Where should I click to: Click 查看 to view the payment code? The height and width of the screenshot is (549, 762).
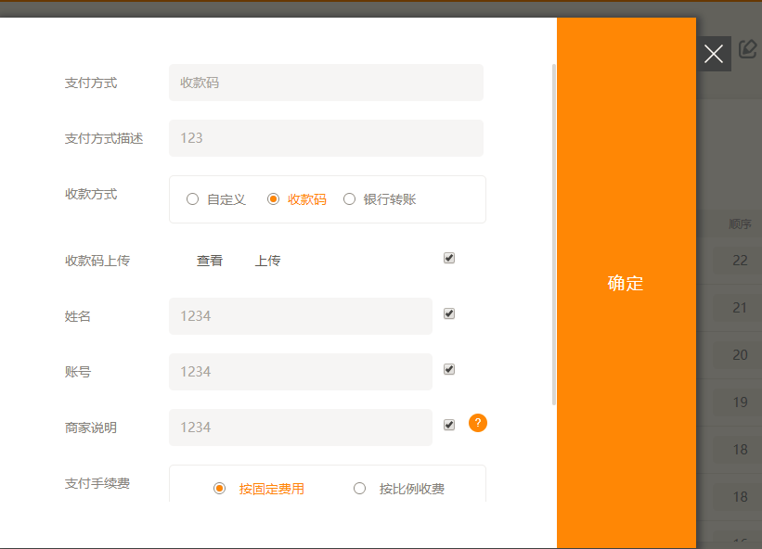(x=210, y=261)
